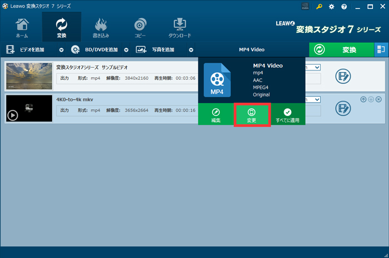The width and height of the screenshot is (389, 258).
Task: Switch to the 書き込み (Burn) tab
Action: (x=101, y=28)
